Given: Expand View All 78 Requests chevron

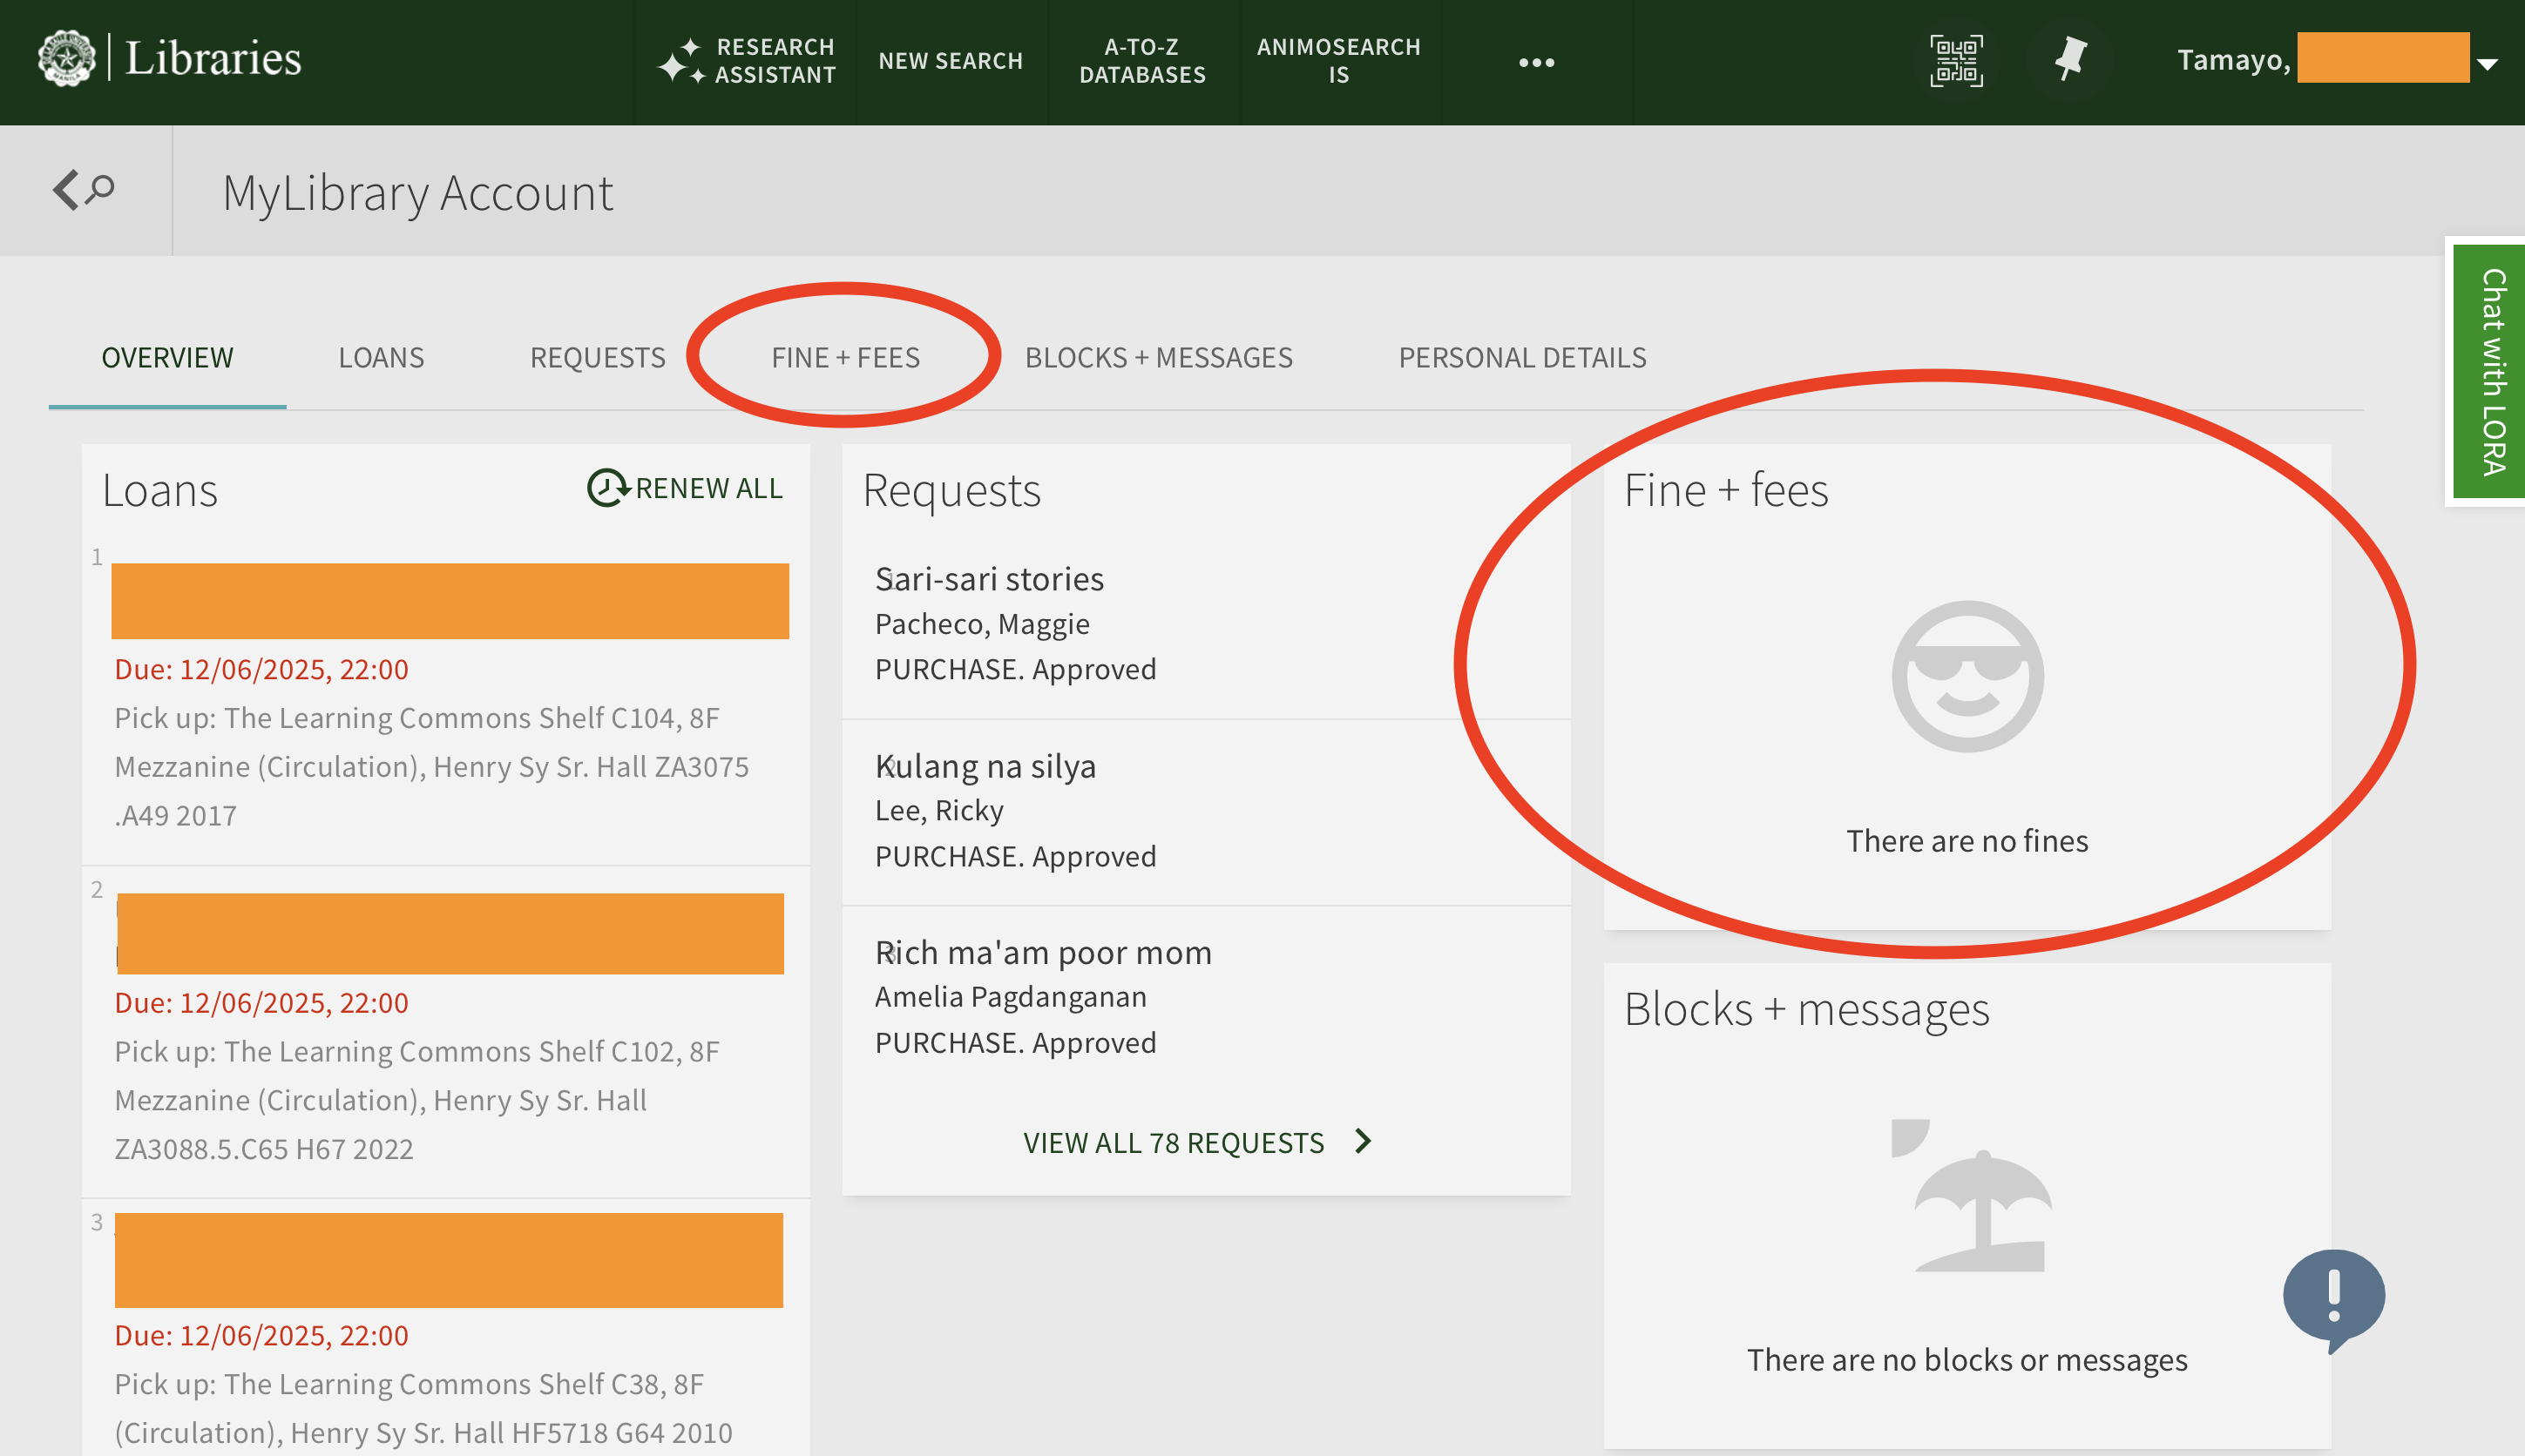Looking at the screenshot, I should tap(1363, 1141).
